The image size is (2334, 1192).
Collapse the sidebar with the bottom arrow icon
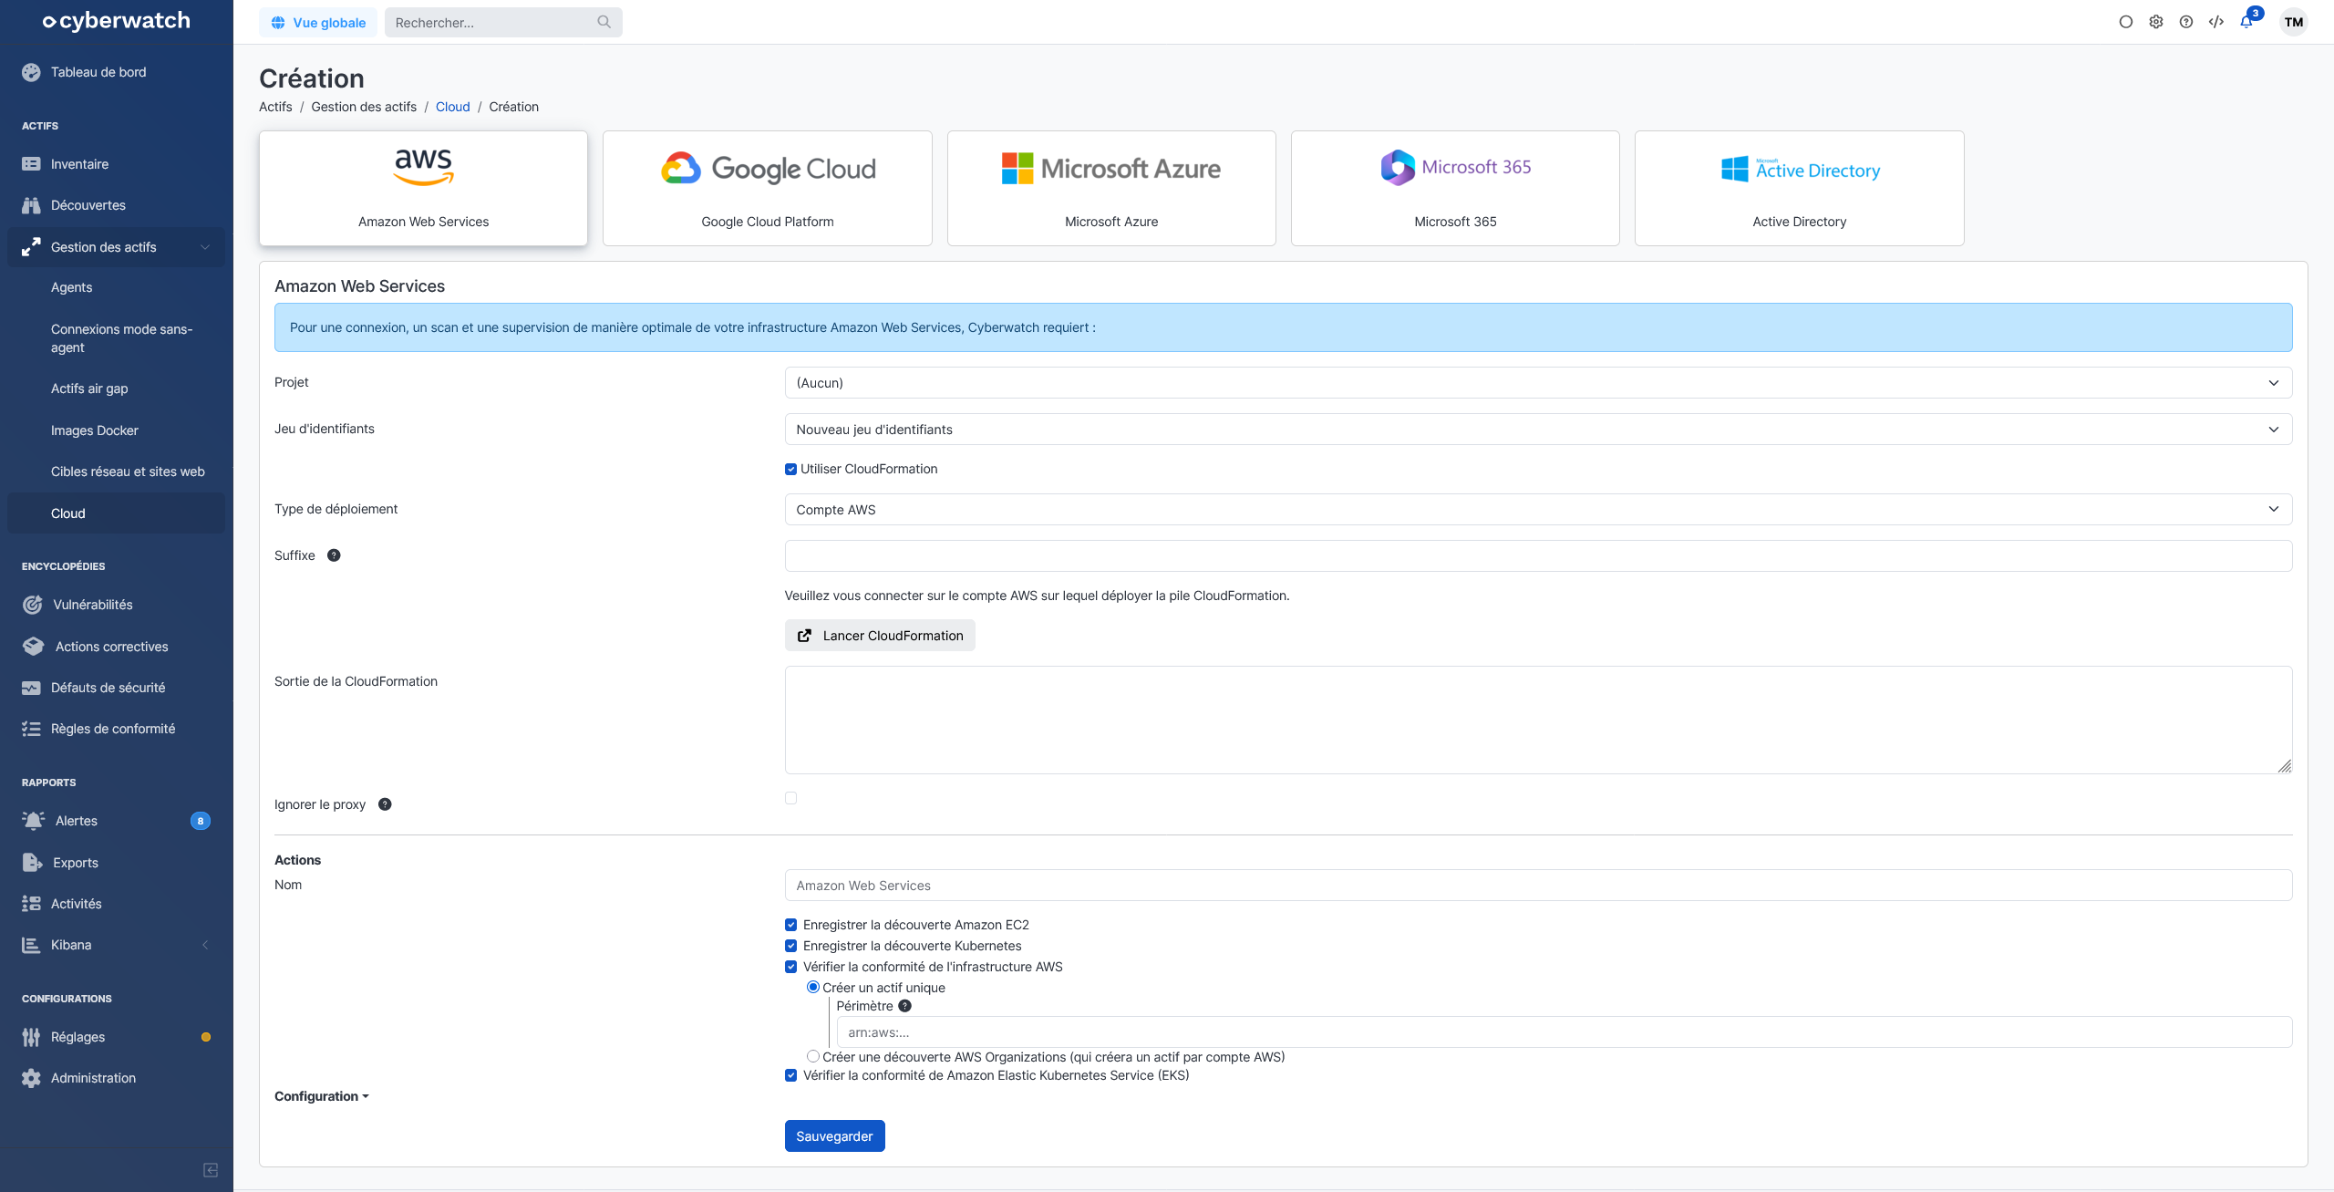click(x=211, y=1170)
